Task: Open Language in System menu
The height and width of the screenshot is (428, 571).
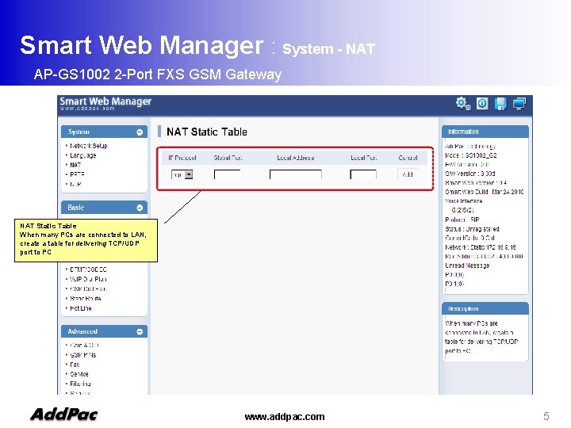Action: pos(83,155)
